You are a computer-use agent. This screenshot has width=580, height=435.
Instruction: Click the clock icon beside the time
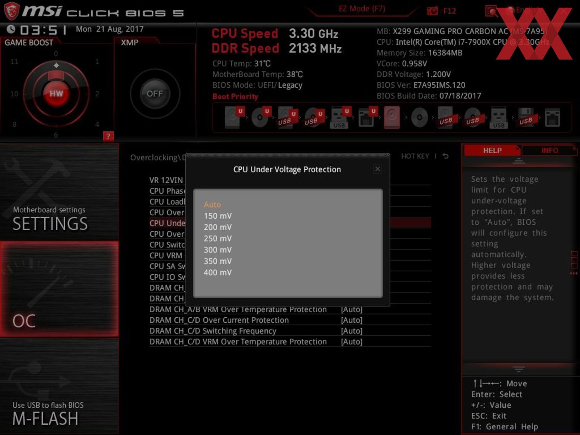pos(11,29)
